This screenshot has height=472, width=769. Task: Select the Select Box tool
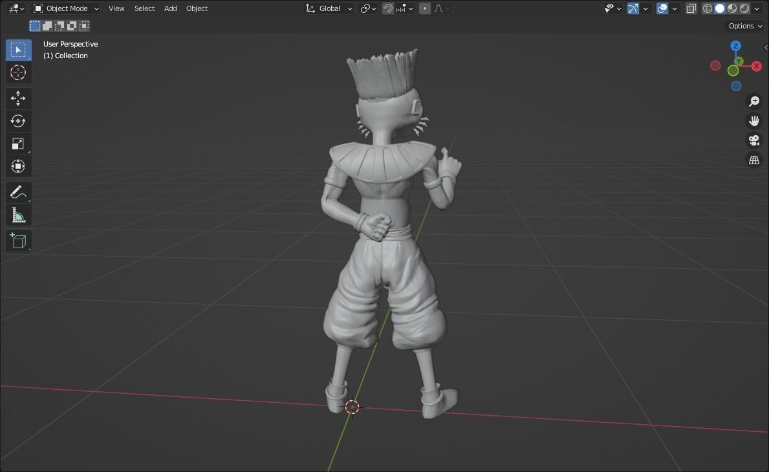click(18, 50)
